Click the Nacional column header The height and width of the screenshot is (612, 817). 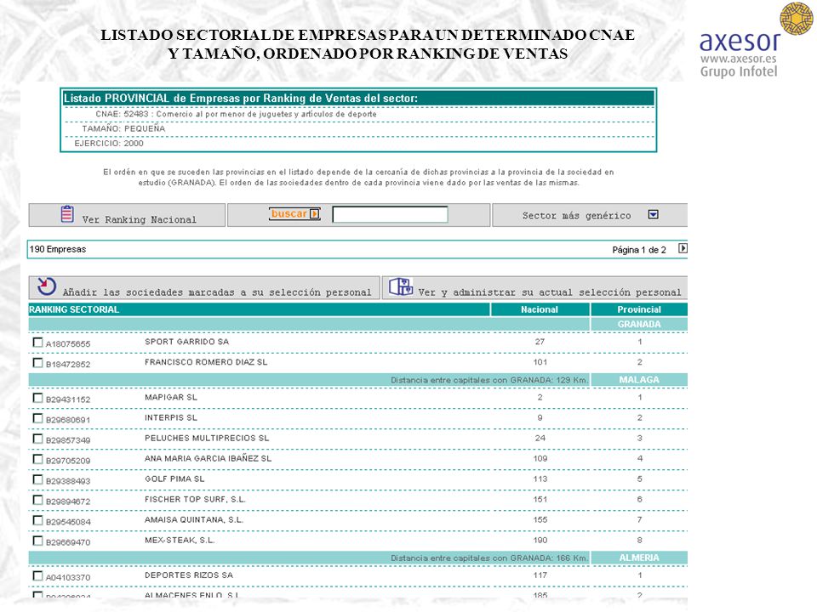pos(540,309)
